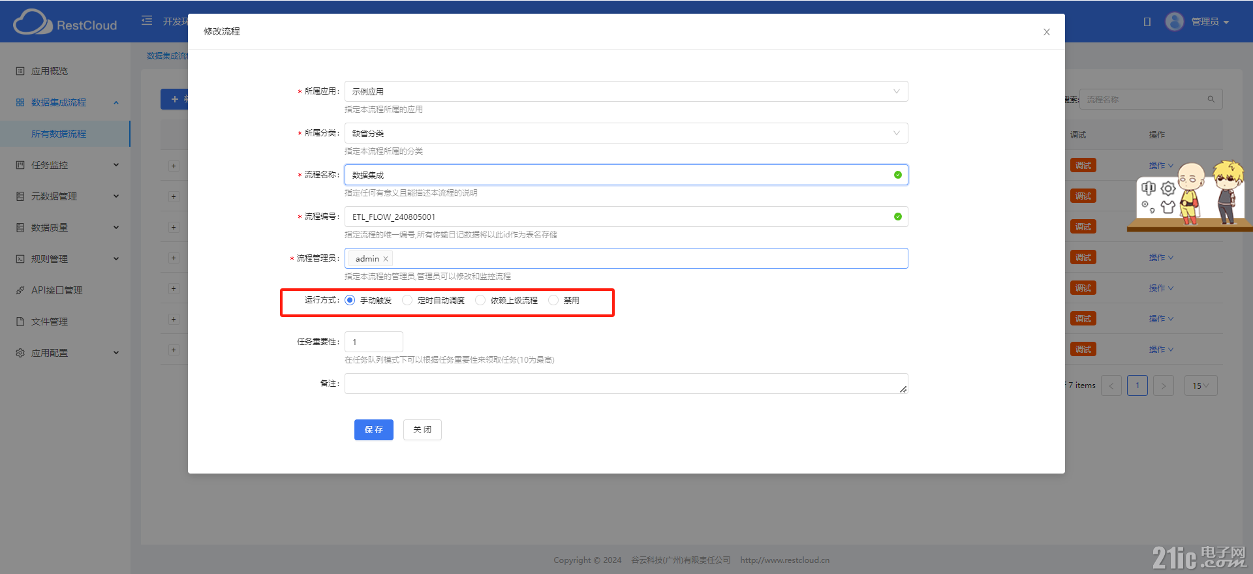Open the last row 操作 dropdown
The image size is (1253, 574).
(1161, 350)
